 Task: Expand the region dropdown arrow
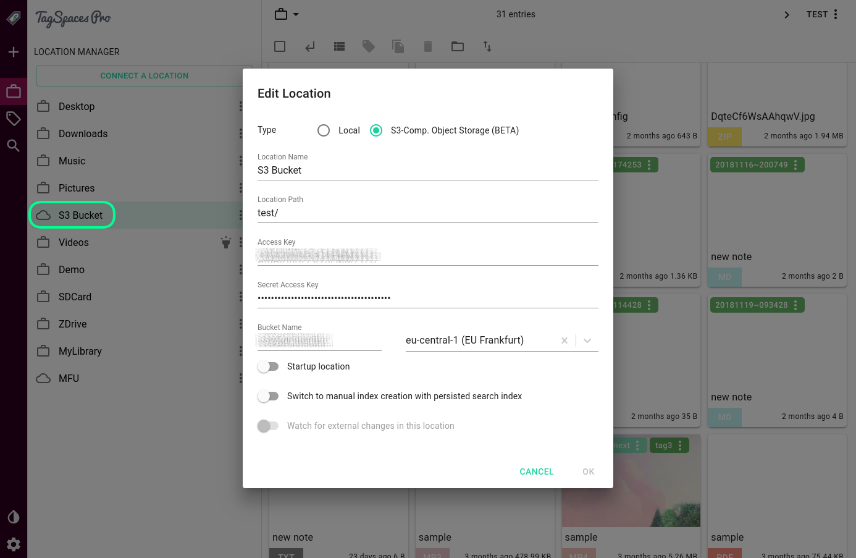point(587,340)
